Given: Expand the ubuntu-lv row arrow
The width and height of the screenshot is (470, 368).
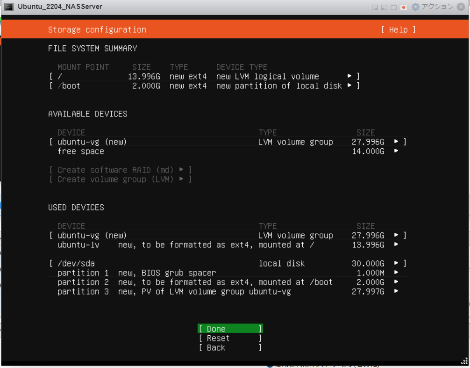Looking at the screenshot, I should [396, 244].
